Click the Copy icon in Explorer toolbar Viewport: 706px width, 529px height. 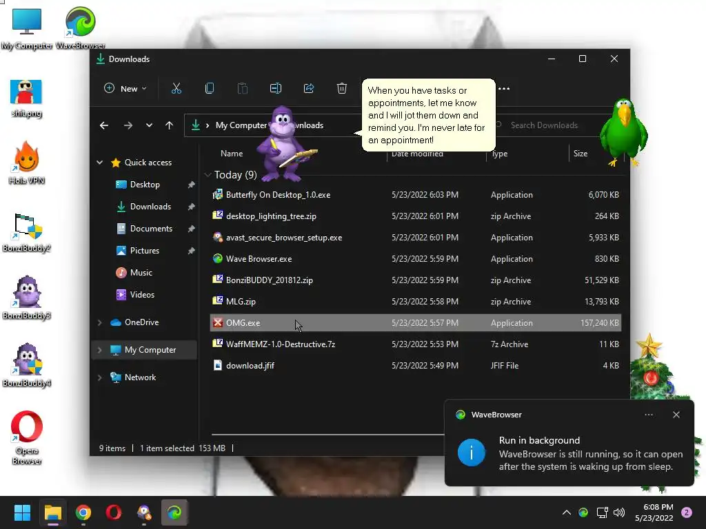(x=210, y=88)
